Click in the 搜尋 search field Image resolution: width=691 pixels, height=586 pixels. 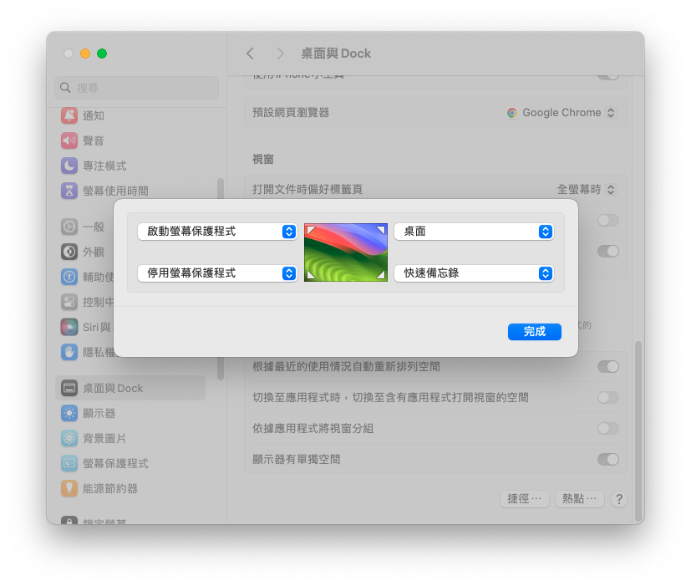pos(137,88)
